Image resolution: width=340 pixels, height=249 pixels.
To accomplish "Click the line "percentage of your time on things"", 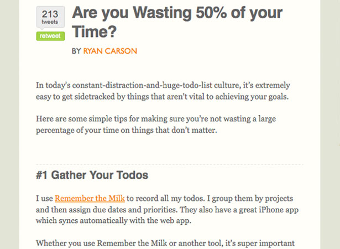I will coord(127,130).
